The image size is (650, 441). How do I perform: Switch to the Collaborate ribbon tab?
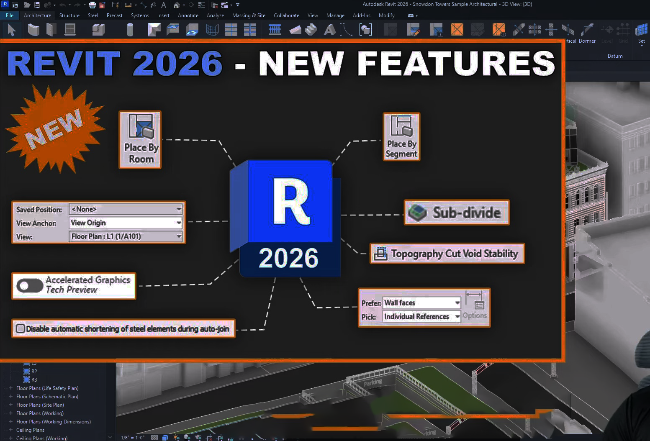click(286, 15)
